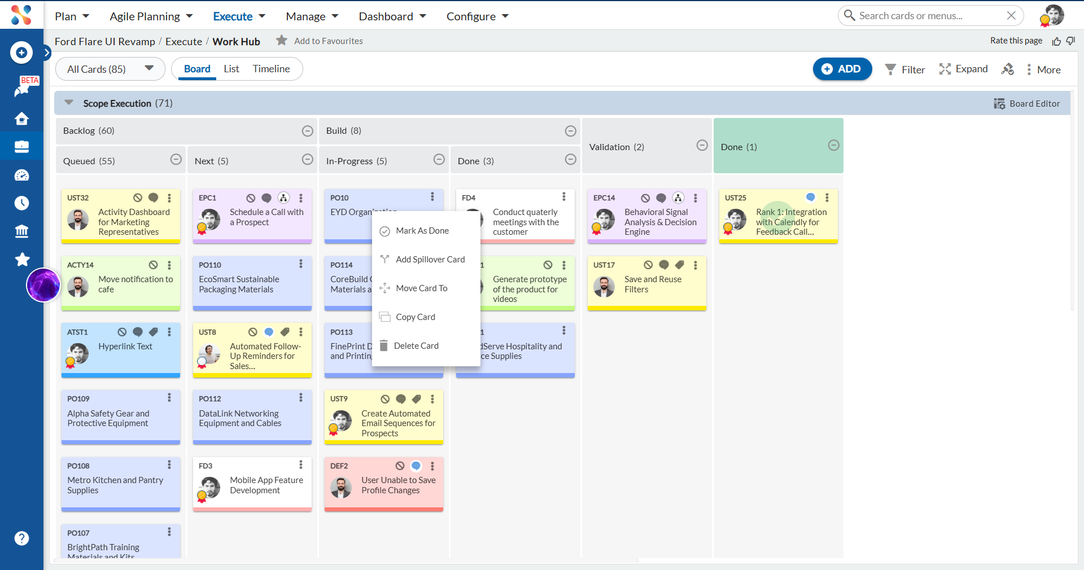Collapse the Build column with minus icon

(x=571, y=131)
